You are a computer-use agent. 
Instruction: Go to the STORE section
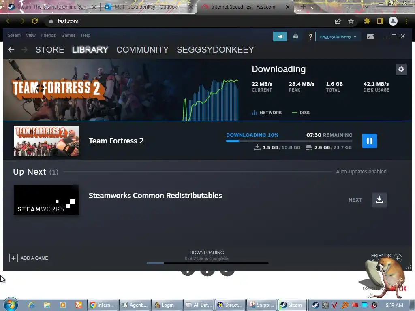[50, 50]
